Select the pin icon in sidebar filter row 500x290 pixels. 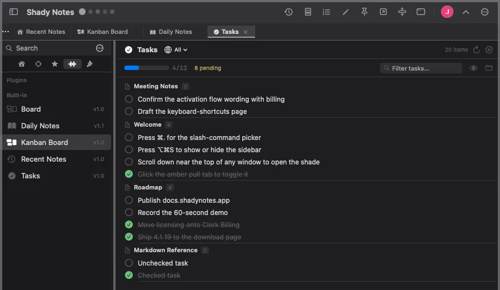pyautogui.click(x=89, y=64)
